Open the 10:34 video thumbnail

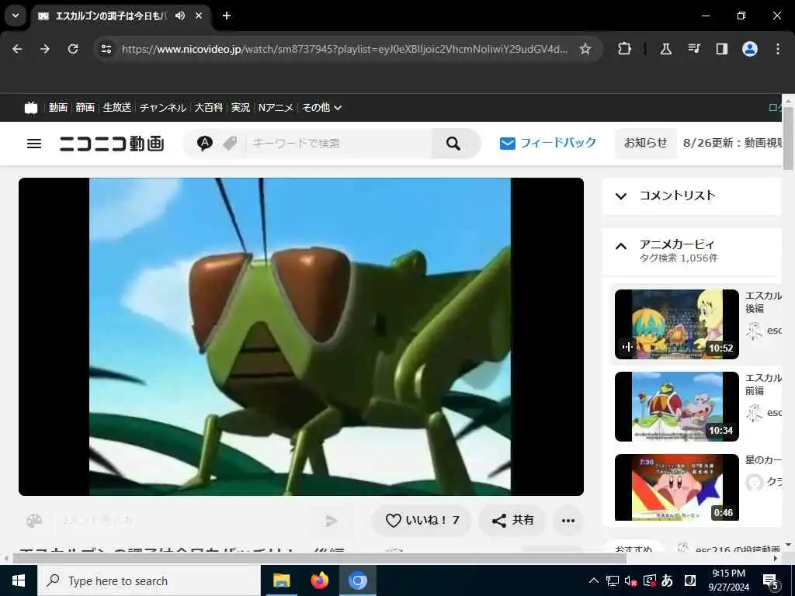click(x=676, y=407)
